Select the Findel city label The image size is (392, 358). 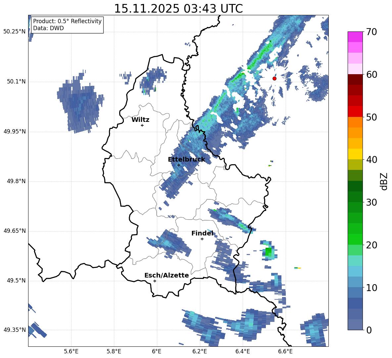pos(202,233)
